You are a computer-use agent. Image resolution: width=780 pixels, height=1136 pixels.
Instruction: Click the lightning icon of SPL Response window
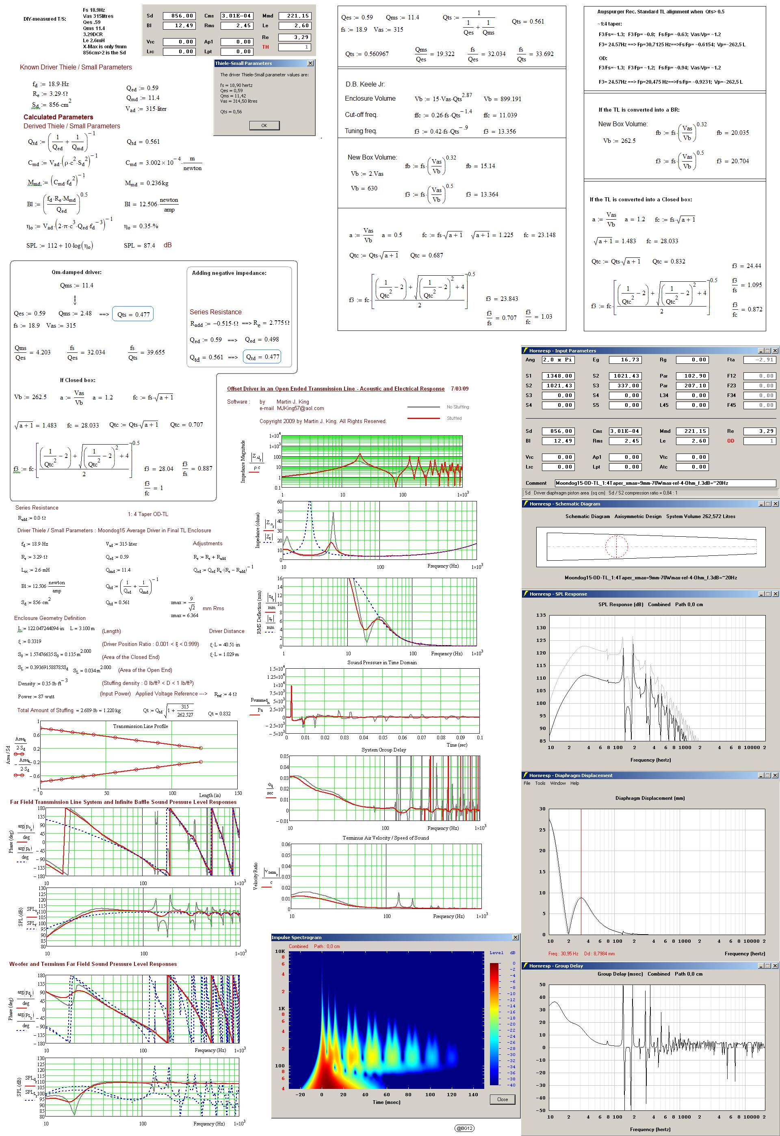coord(525,594)
